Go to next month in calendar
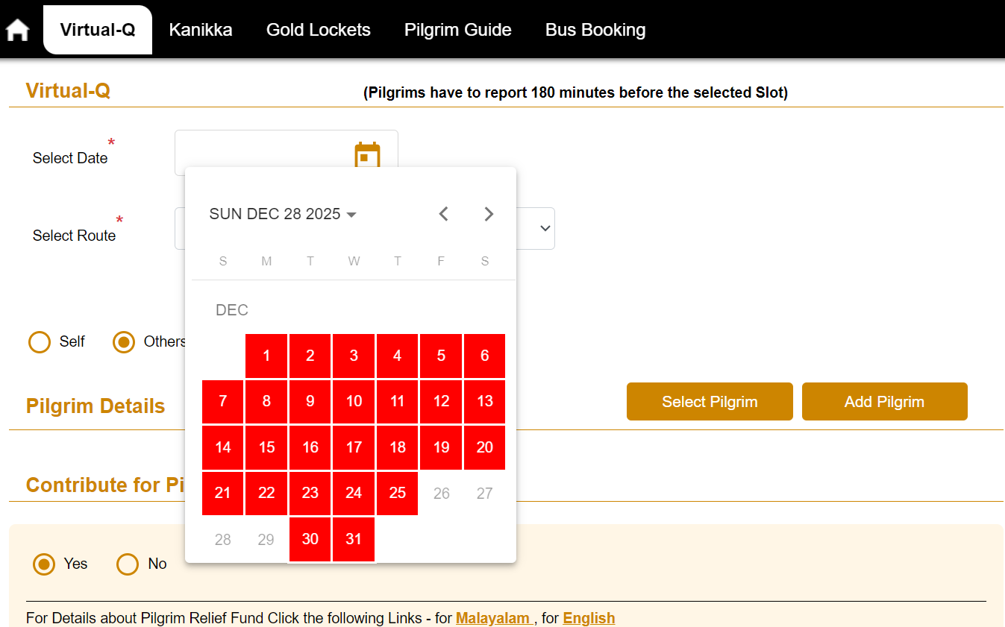Screen dimensions: 1005x627 coord(489,214)
